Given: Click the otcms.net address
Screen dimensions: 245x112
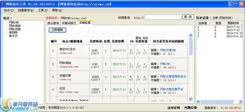Looking at the screenshot, I should [x=66, y=53].
